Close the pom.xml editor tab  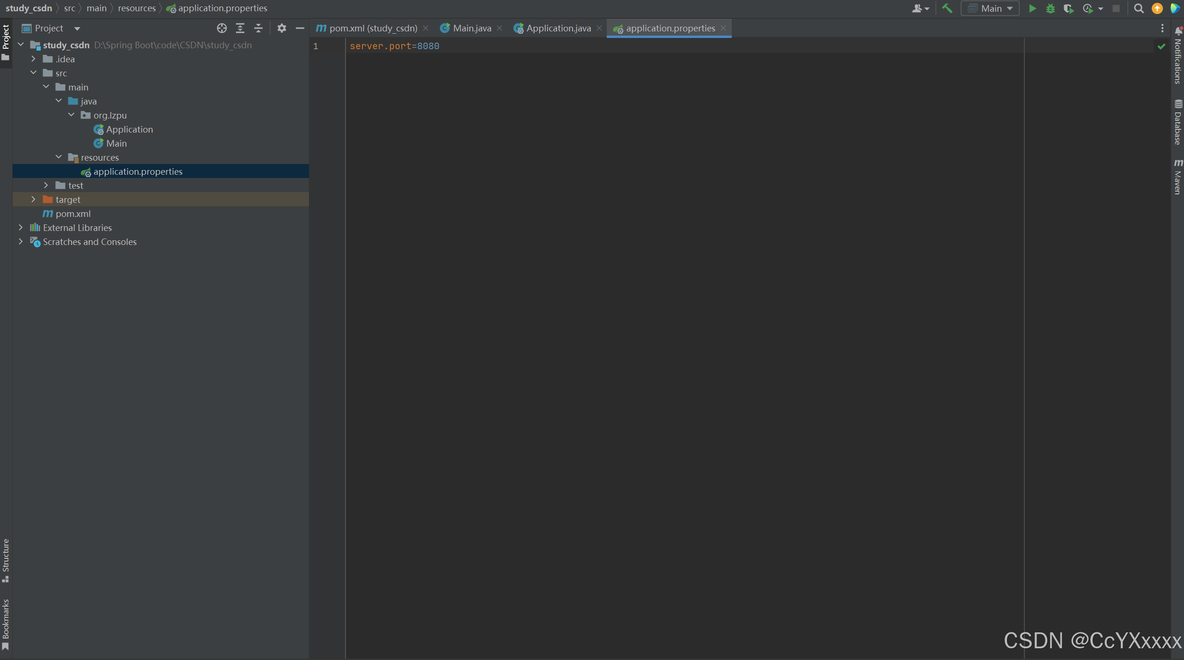point(426,28)
